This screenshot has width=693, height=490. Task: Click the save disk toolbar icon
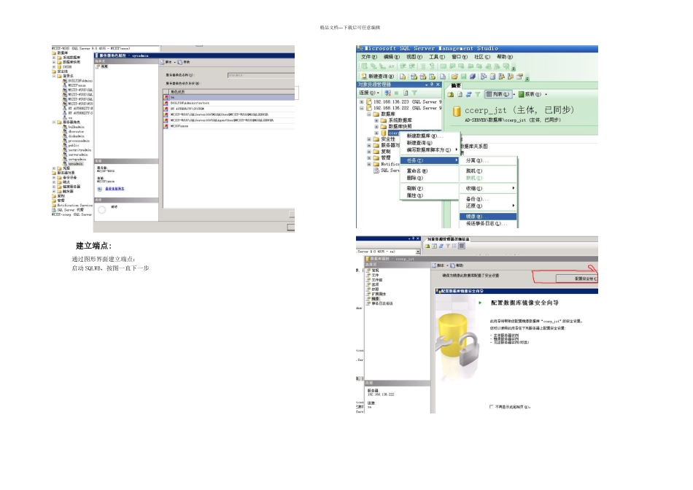463,77
